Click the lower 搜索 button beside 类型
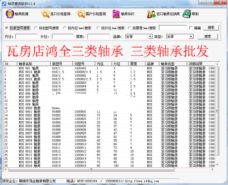Viewport: 228px width, 185px height. click(x=208, y=36)
